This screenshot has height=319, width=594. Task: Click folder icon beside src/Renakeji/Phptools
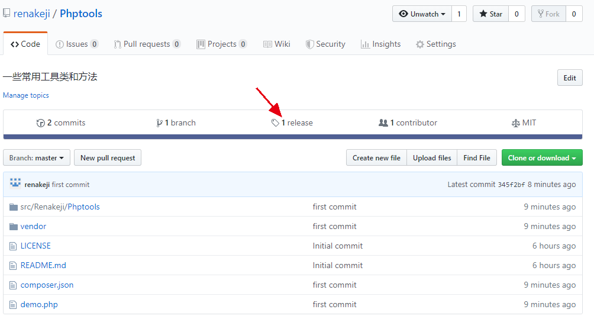[14, 207]
